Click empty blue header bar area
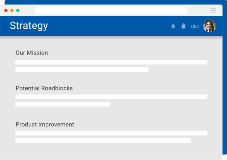Viewport: 227px width, 160px height. [110, 26]
